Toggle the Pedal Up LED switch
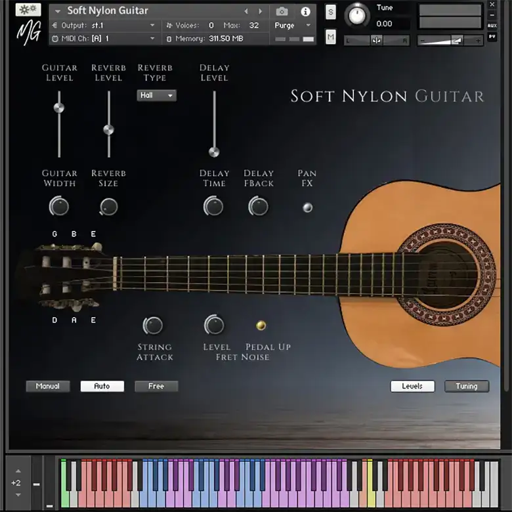This screenshot has width=512, height=512. point(261,325)
